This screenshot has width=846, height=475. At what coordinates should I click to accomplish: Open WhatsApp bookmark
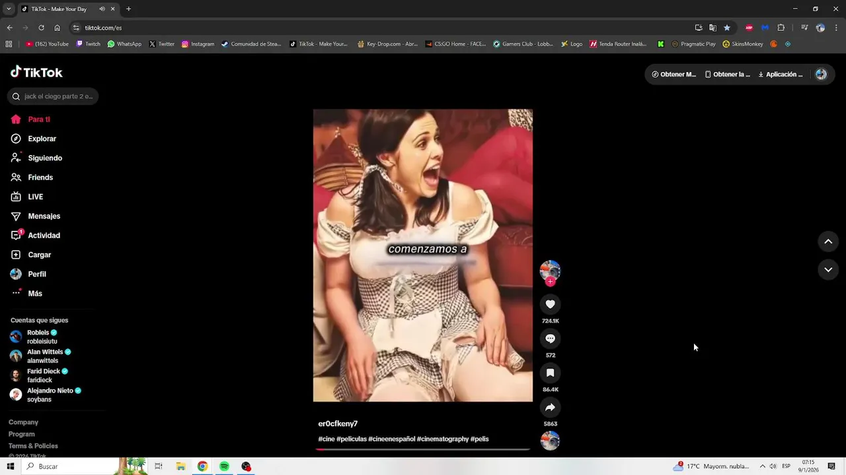point(124,44)
